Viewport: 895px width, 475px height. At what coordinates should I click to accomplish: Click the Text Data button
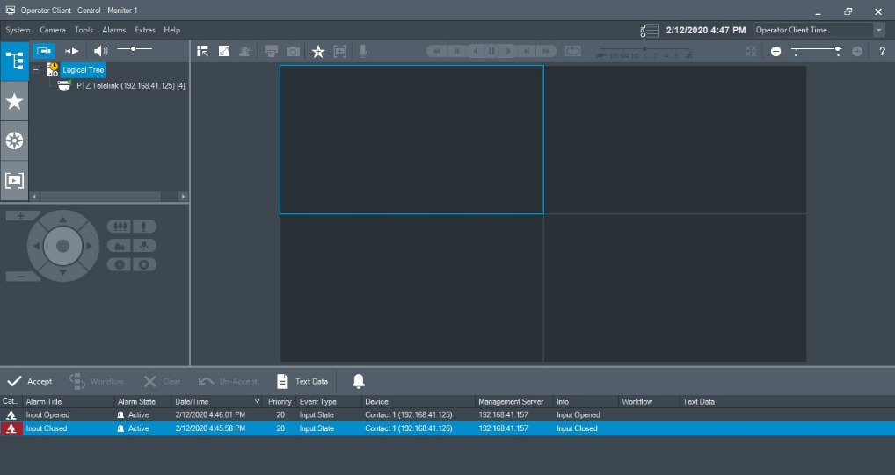click(x=302, y=381)
